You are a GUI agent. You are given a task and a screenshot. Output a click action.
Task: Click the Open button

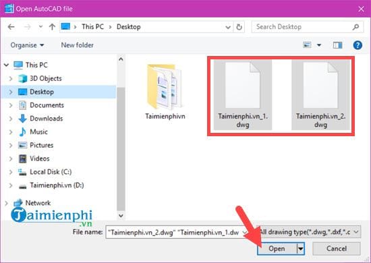277,249
